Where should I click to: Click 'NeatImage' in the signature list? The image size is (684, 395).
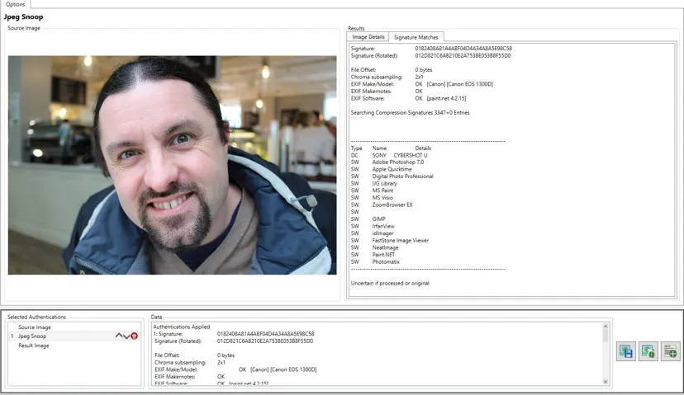pyautogui.click(x=385, y=247)
